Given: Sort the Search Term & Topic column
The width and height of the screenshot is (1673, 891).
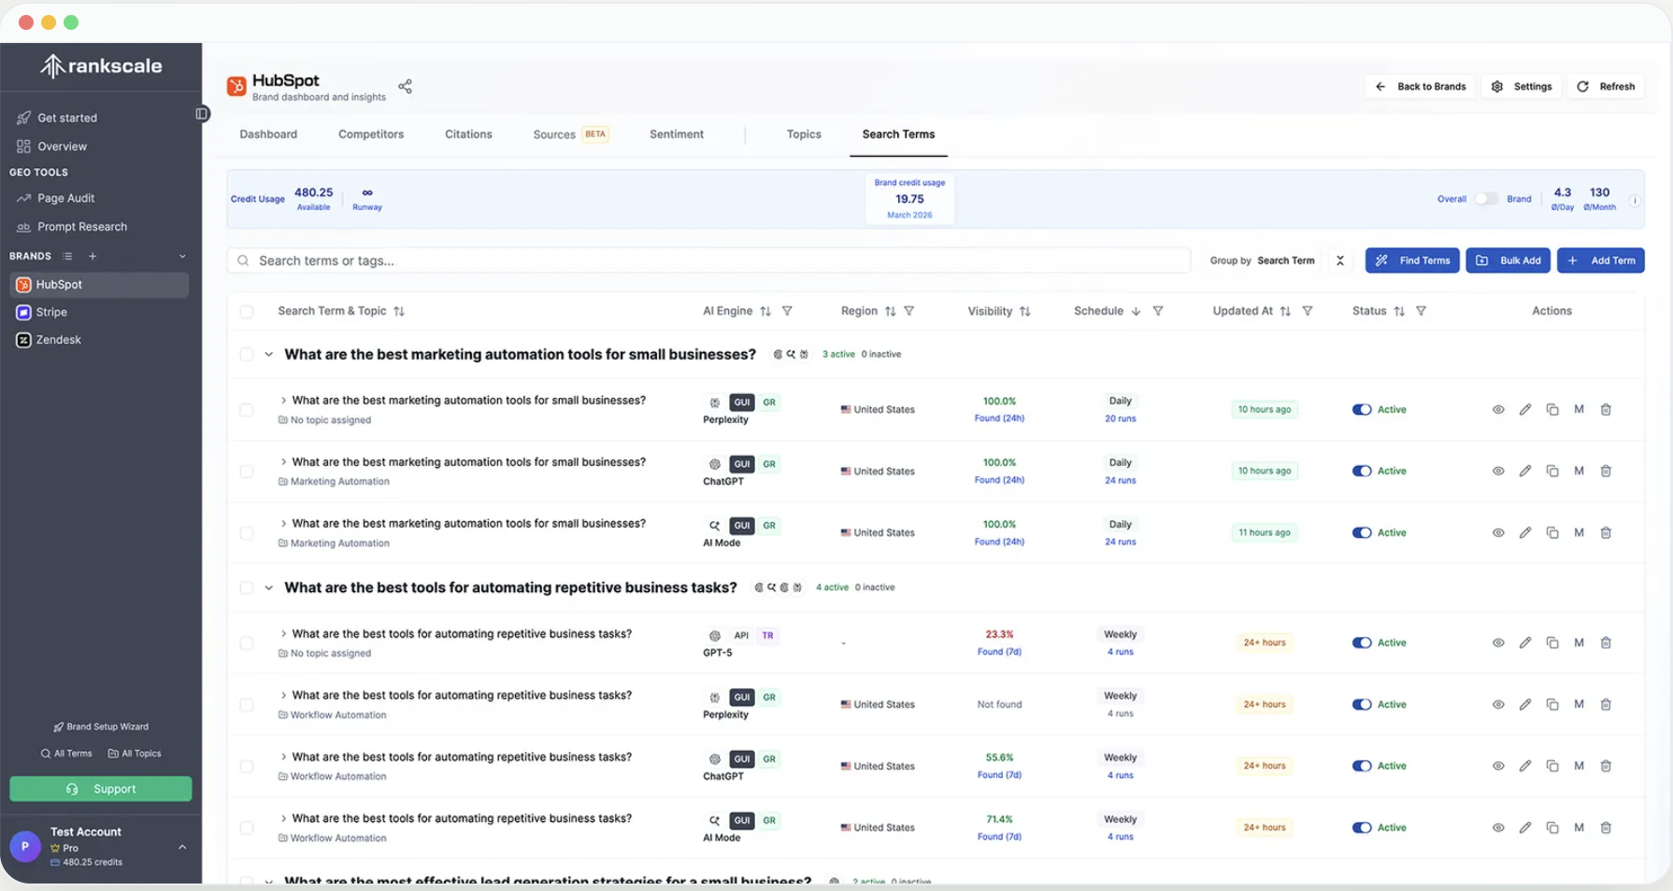Looking at the screenshot, I should pyautogui.click(x=399, y=311).
